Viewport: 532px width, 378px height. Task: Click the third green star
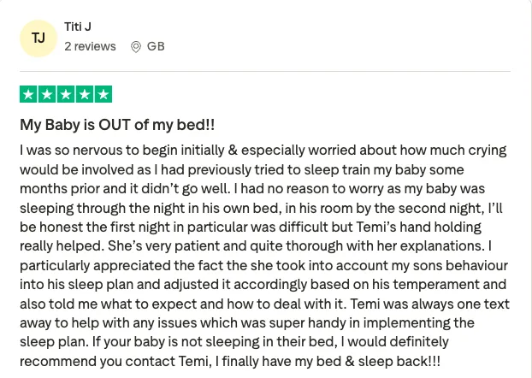[x=66, y=94]
